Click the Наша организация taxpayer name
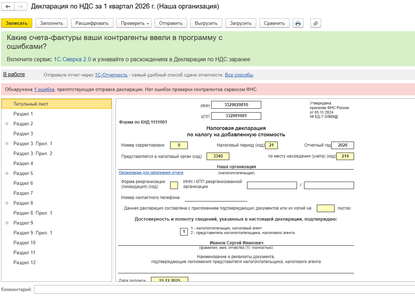Viewport: 415px width, 296px height. click(x=236, y=167)
